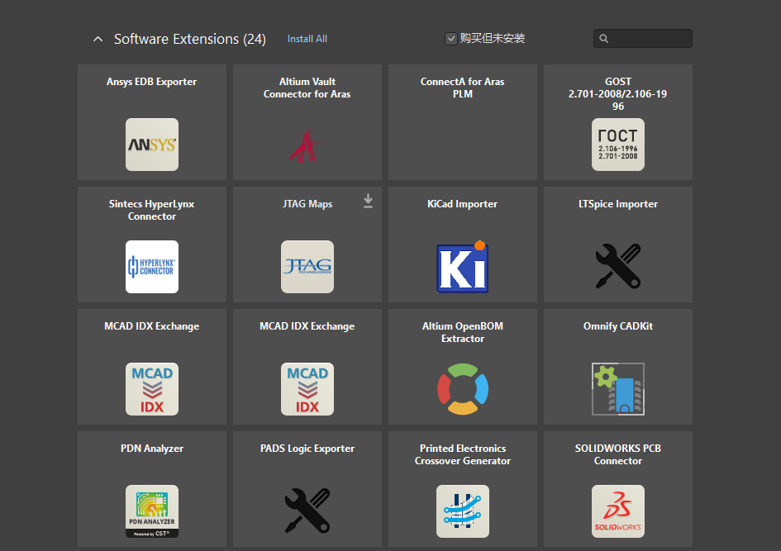Open the GOST 2.701-2008 standard icon
Image resolution: width=781 pixels, height=551 pixels.
point(618,145)
